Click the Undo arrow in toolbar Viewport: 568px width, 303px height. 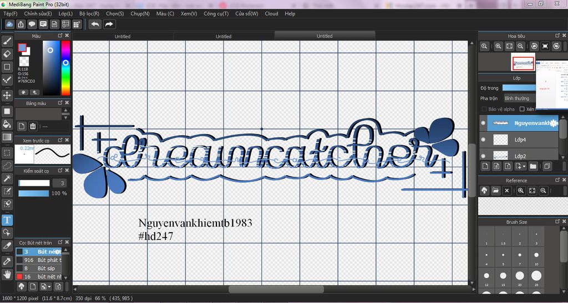tap(95, 24)
